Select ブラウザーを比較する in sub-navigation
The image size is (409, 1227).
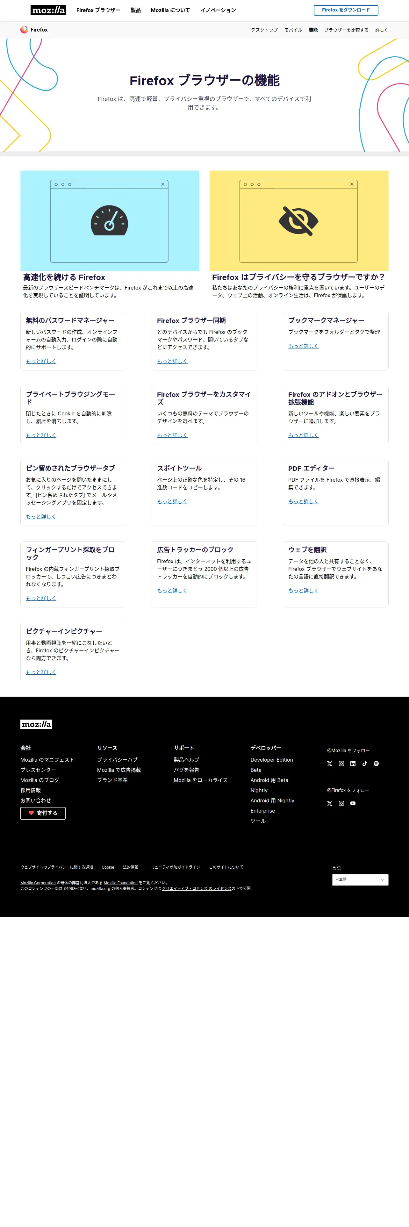click(346, 30)
